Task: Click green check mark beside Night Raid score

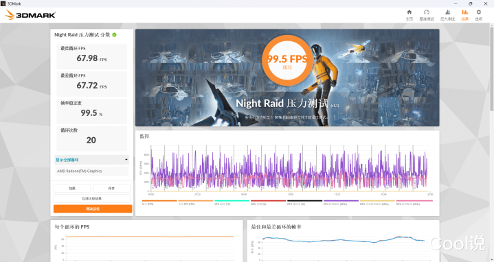Action: point(114,35)
